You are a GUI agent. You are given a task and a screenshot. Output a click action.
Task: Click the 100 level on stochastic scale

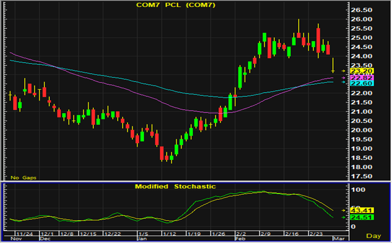pos(359,190)
